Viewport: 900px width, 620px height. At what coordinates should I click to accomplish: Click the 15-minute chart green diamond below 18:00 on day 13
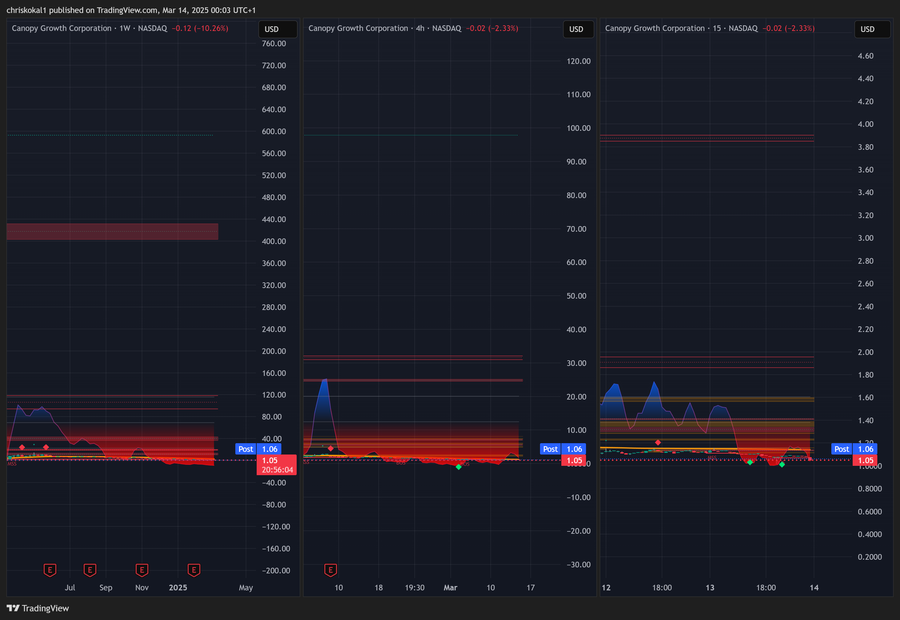coord(782,464)
